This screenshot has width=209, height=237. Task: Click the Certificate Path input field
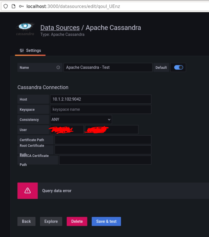[103, 140]
